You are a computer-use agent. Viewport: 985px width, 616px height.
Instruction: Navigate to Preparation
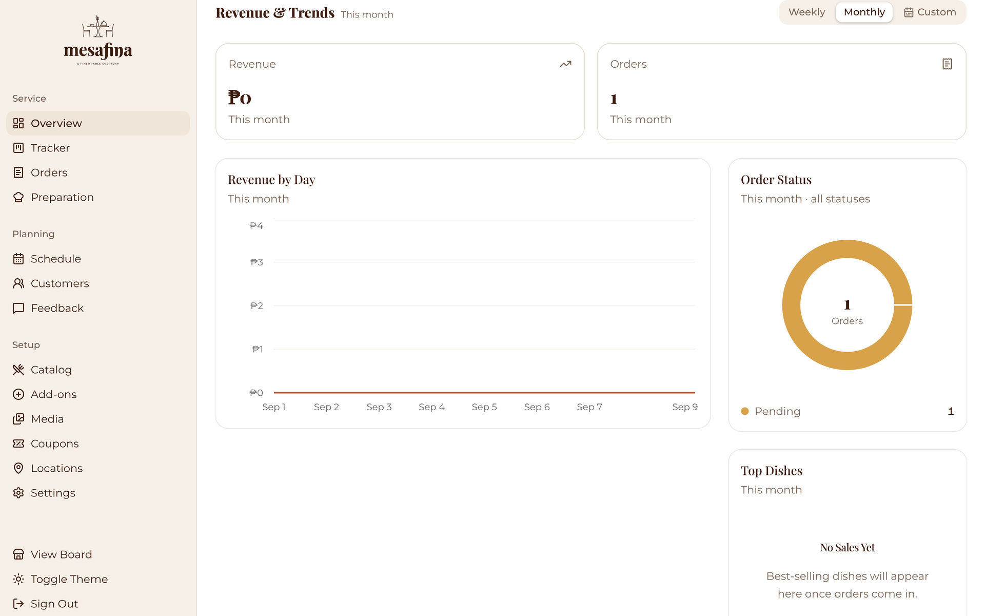tap(98, 197)
